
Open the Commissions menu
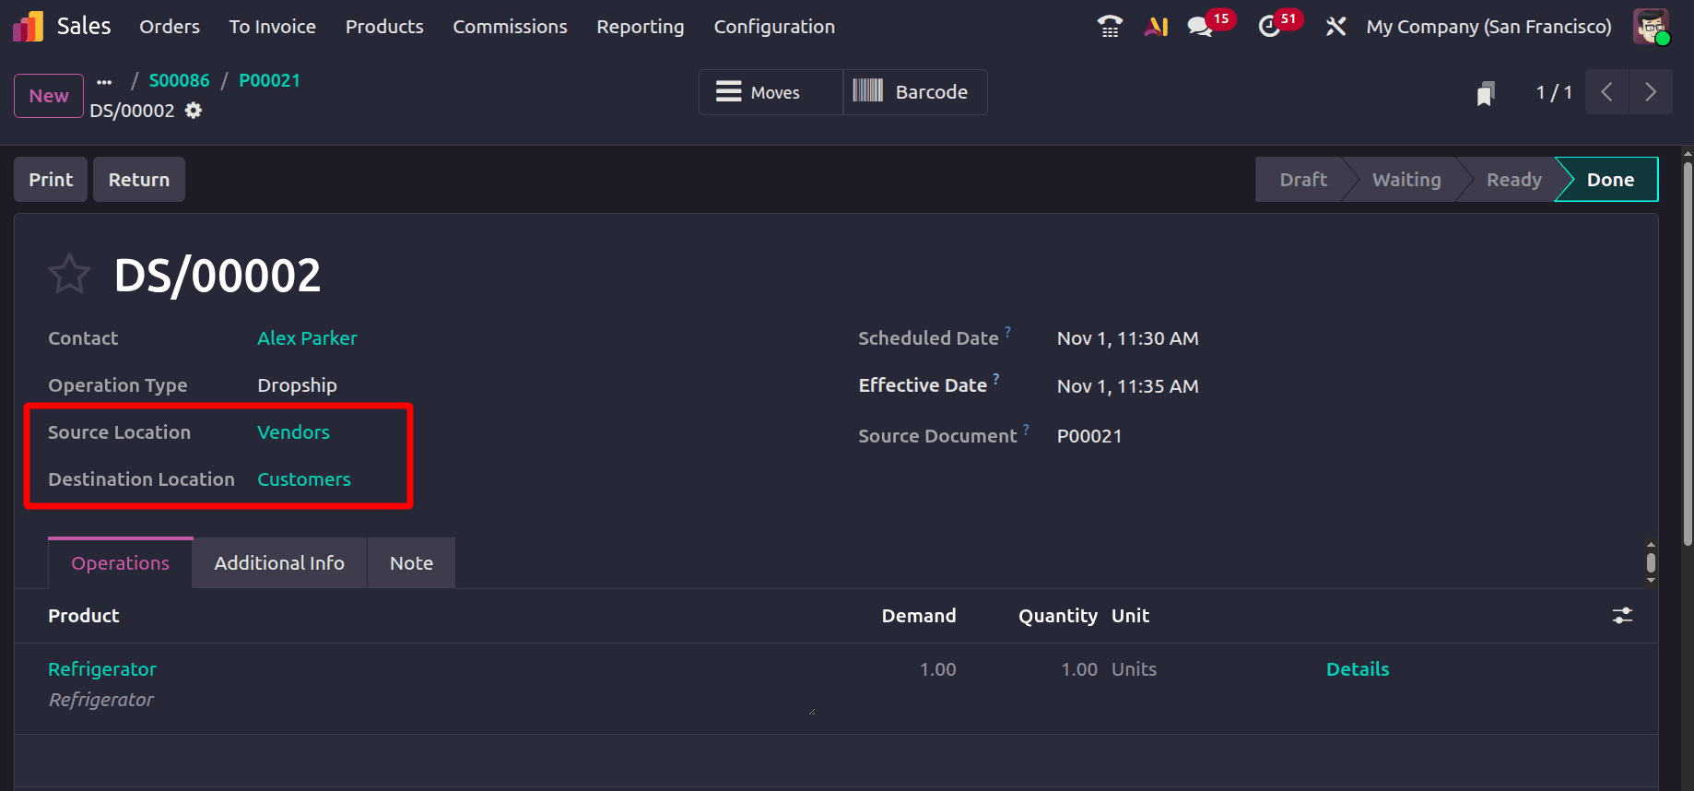coord(510,27)
